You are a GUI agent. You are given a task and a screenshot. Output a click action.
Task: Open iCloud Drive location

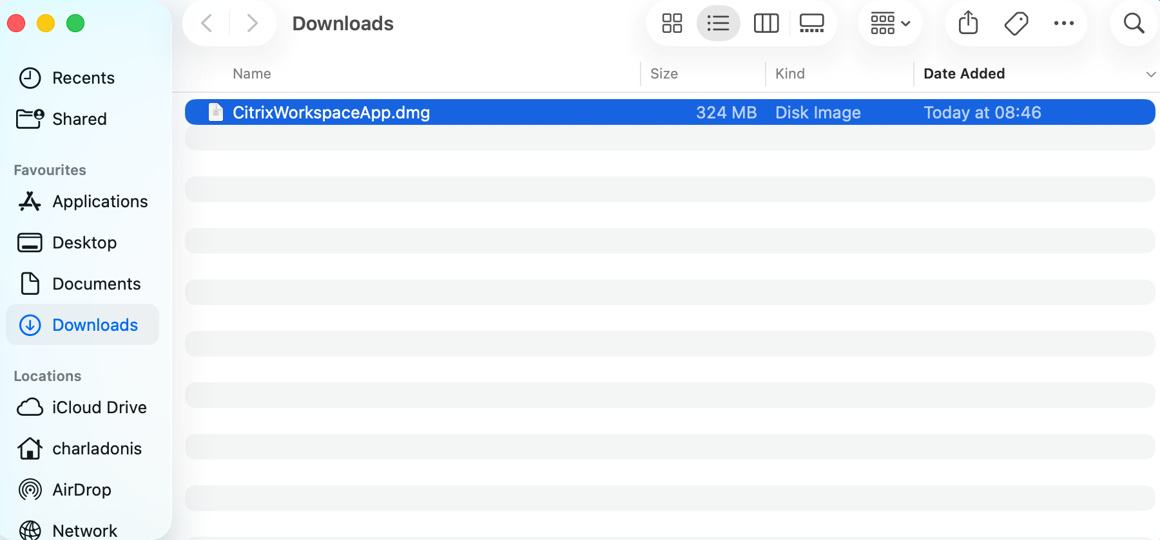pyautogui.click(x=99, y=407)
